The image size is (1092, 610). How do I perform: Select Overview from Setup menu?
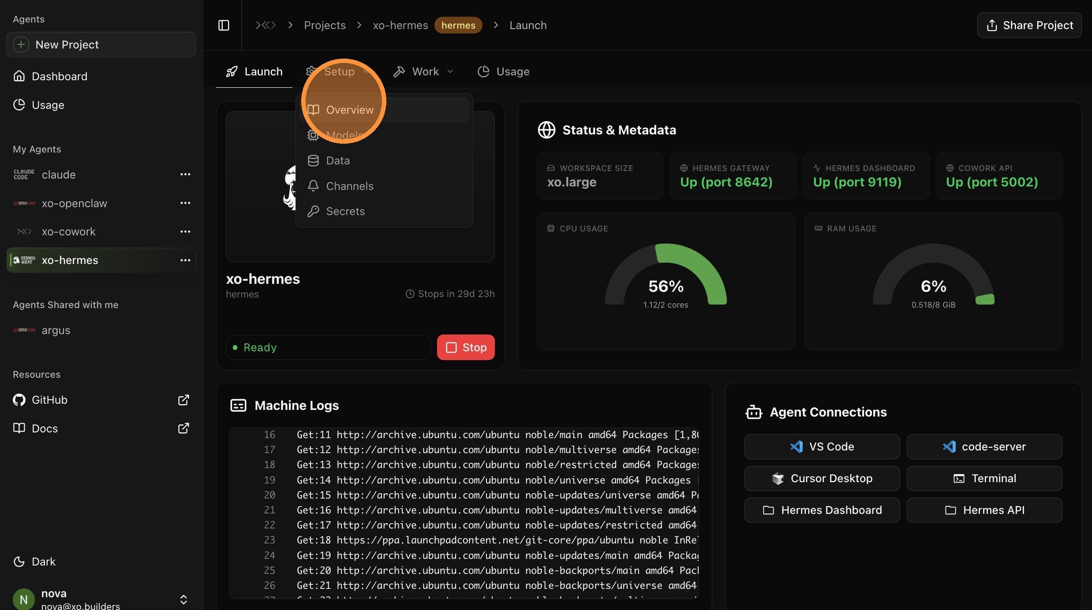point(384,110)
